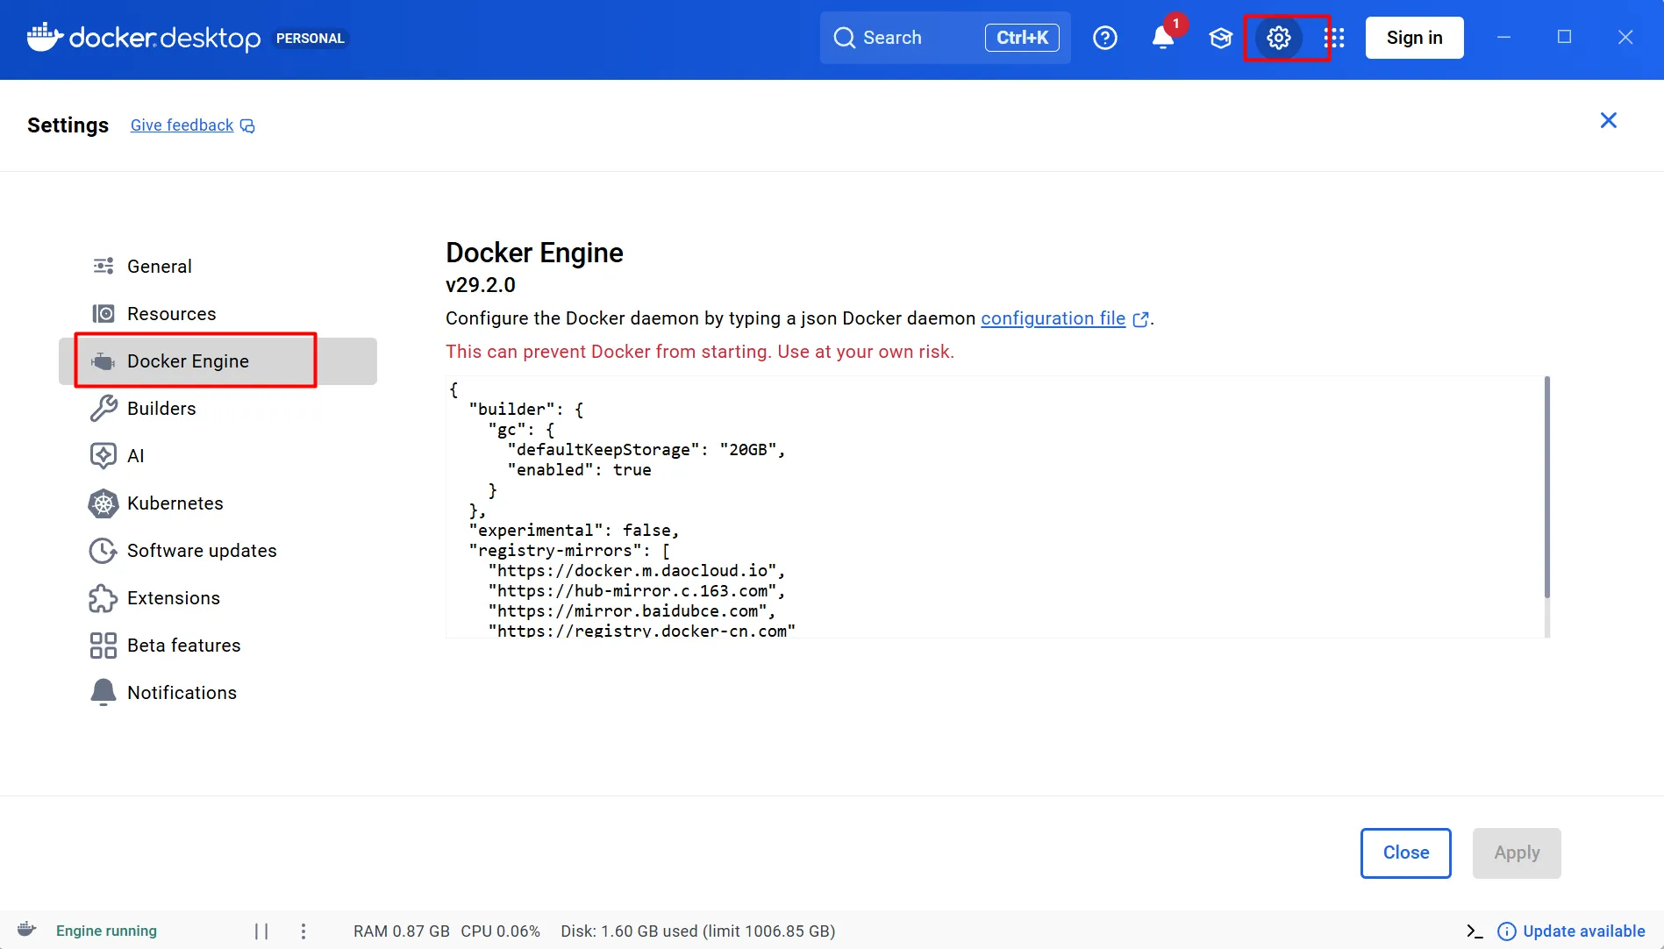Open Kubernetes settings section

175,503
